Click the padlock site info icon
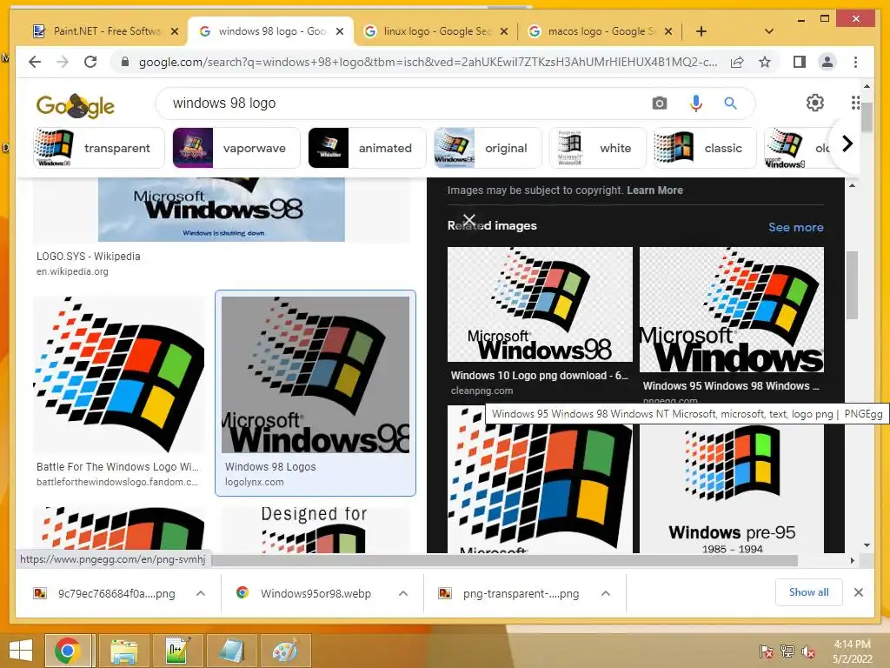 [x=125, y=62]
